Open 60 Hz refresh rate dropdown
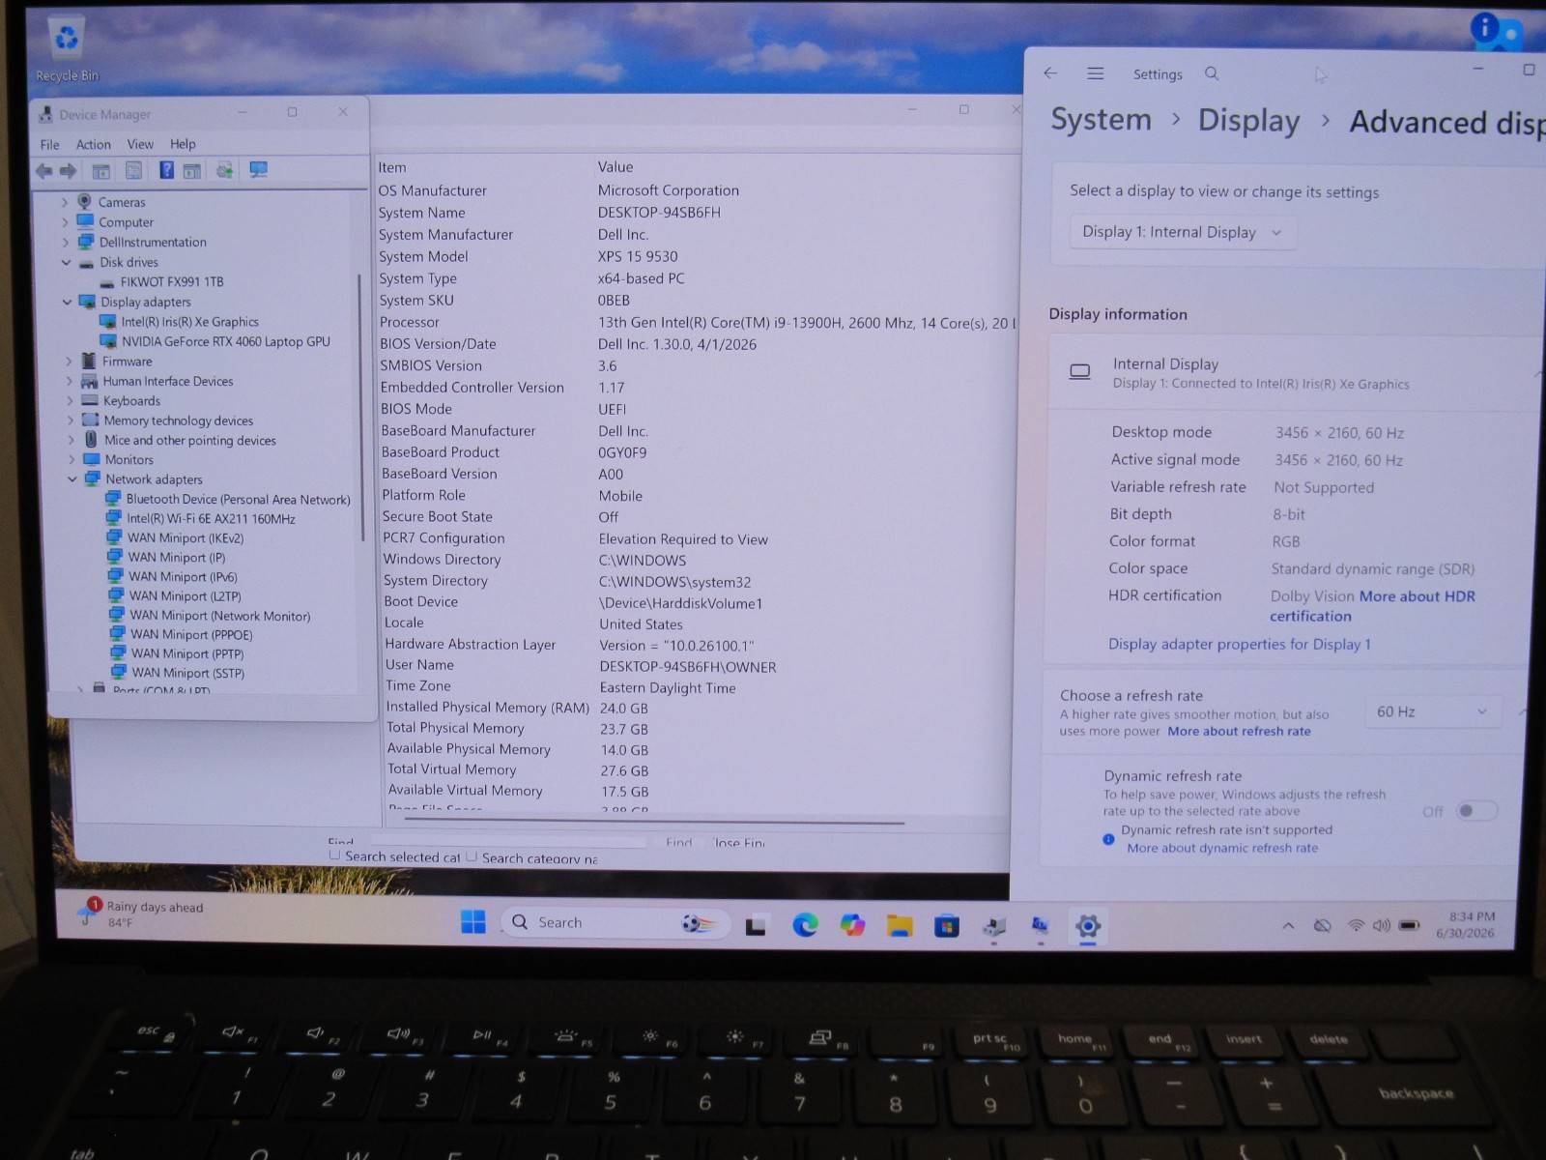 [1432, 711]
